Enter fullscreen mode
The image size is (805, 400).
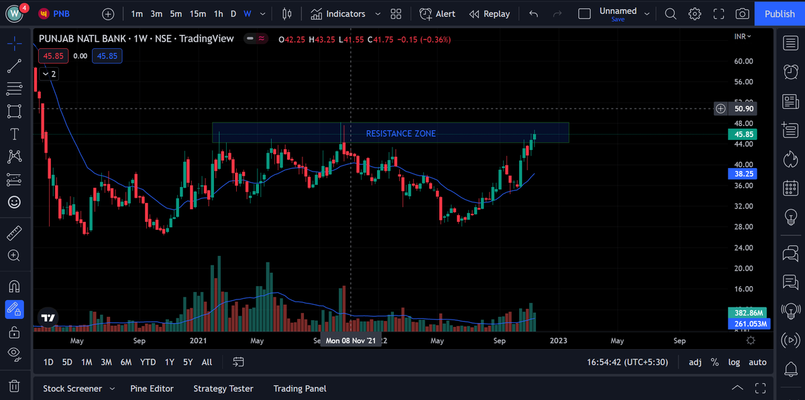pyautogui.click(x=718, y=14)
